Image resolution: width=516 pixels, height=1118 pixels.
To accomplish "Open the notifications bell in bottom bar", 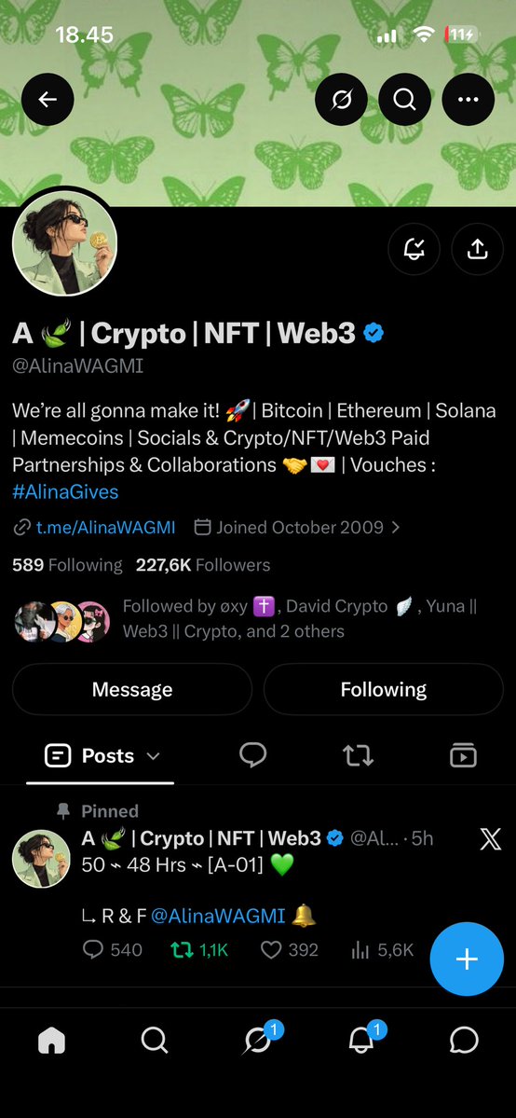I will pyautogui.click(x=361, y=1042).
